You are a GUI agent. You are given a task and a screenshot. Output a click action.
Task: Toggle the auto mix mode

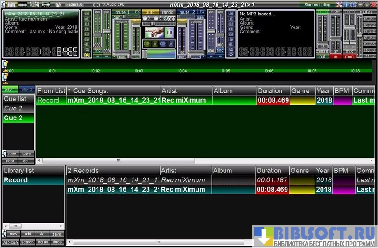point(151,12)
